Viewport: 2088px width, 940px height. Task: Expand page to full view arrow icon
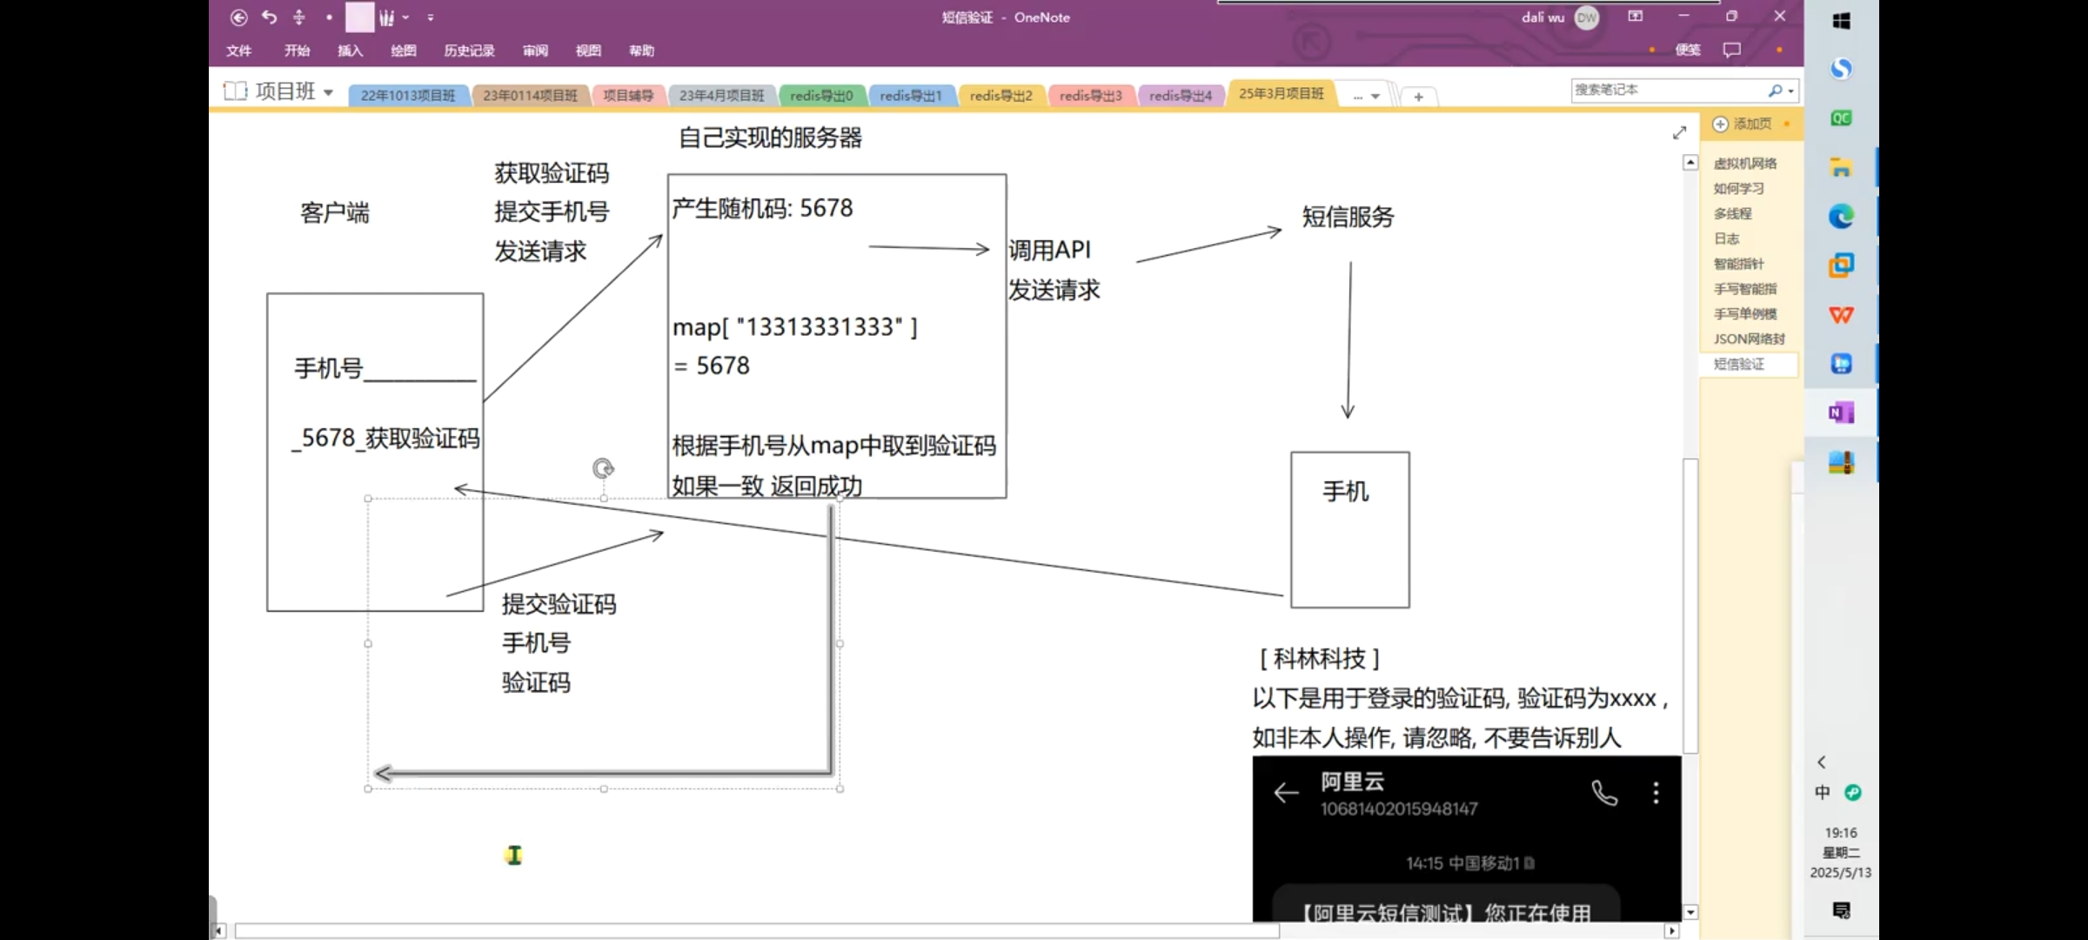click(1679, 132)
